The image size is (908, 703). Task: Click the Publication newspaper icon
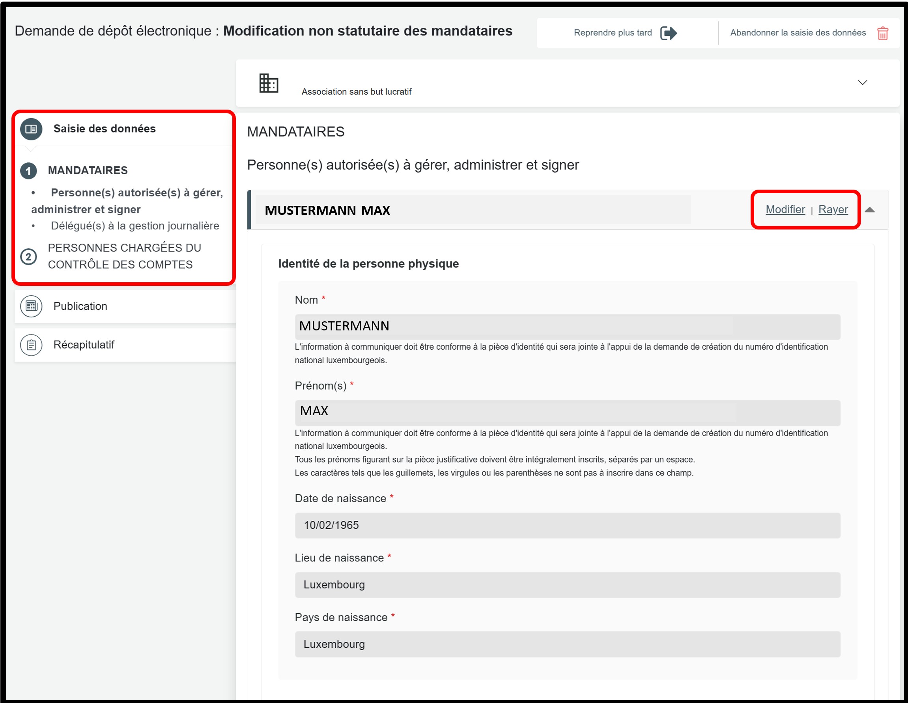coord(31,306)
